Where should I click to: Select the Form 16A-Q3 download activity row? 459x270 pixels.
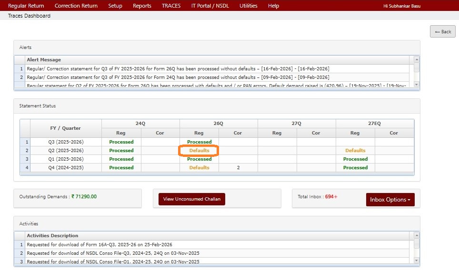[99, 244]
